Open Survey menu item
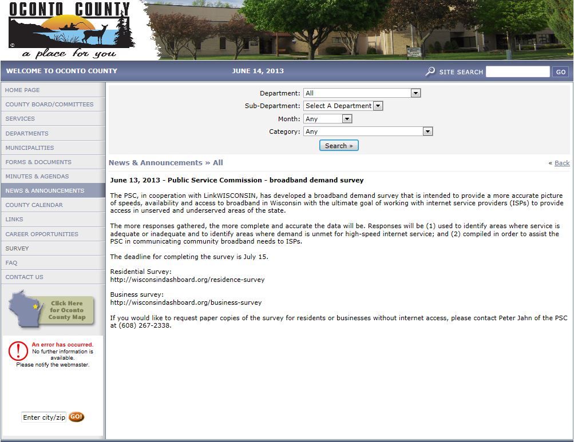Image resolution: width=574 pixels, height=442 pixels. pos(53,248)
